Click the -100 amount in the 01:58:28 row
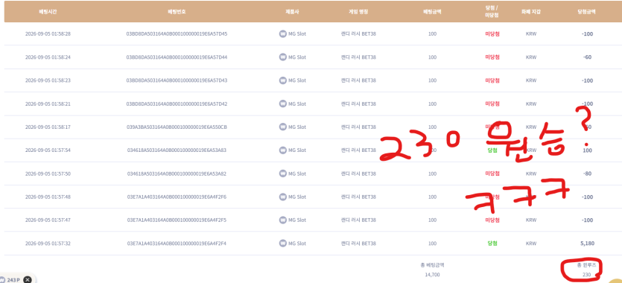622x283 pixels. [x=587, y=34]
